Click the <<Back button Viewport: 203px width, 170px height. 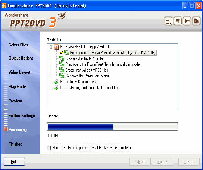(x=140, y=162)
